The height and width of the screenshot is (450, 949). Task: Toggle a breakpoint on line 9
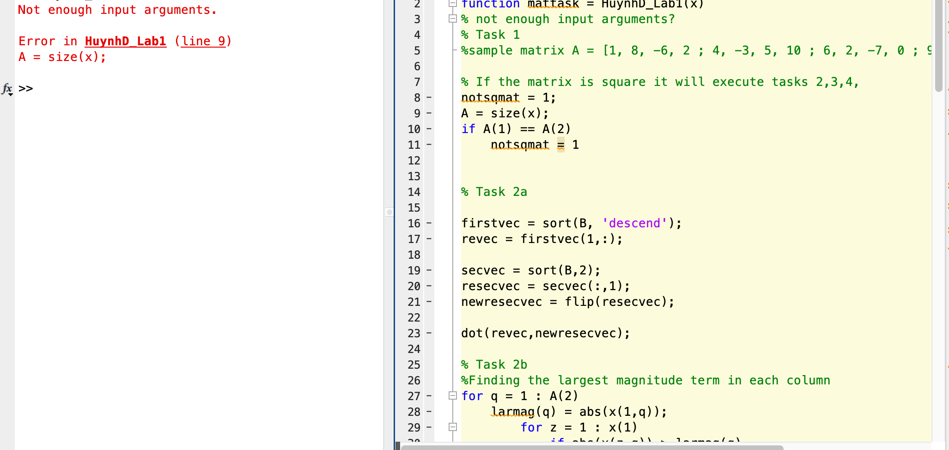click(x=429, y=113)
